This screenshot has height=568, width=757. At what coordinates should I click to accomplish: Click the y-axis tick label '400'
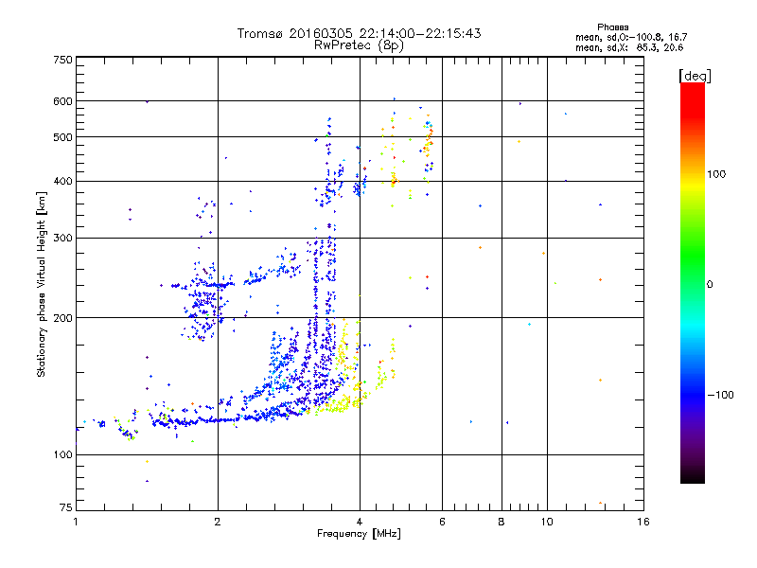[x=63, y=182]
